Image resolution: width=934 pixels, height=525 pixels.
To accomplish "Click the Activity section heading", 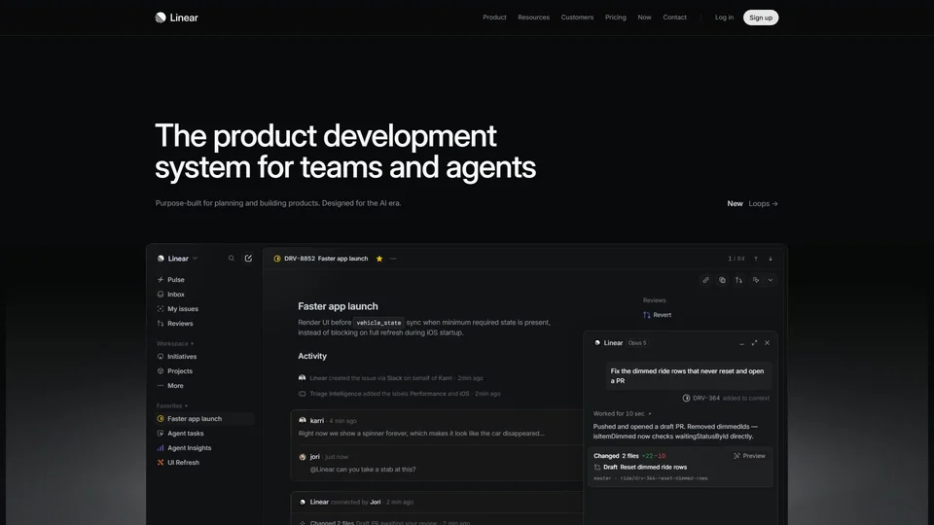I will (312, 356).
